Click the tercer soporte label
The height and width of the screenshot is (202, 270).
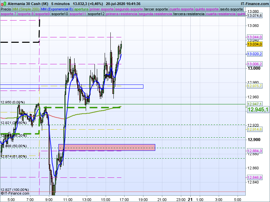click(156, 9)
